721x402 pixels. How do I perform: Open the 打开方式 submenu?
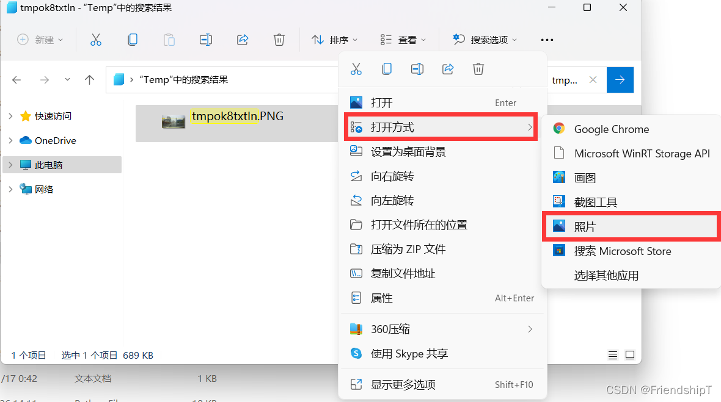442,127
